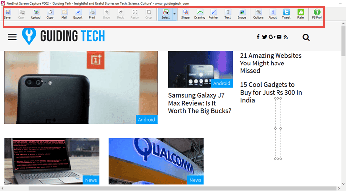The height and width of the screenshot is (191, 346).
Task: Open the Guiding Tech hamburger menu
Action: coord(12,37)
